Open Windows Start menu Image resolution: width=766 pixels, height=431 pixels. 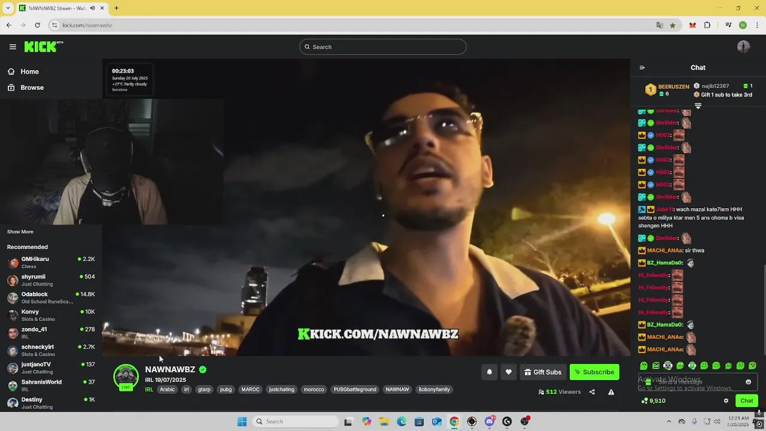(x=242, y=421)
